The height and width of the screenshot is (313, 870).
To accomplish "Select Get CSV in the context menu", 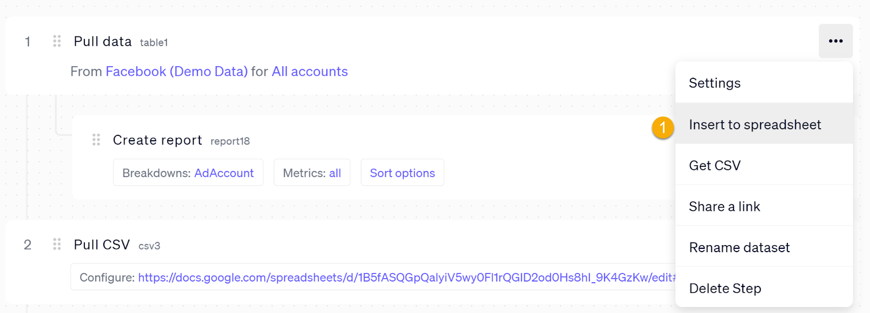I will [714, 166].
